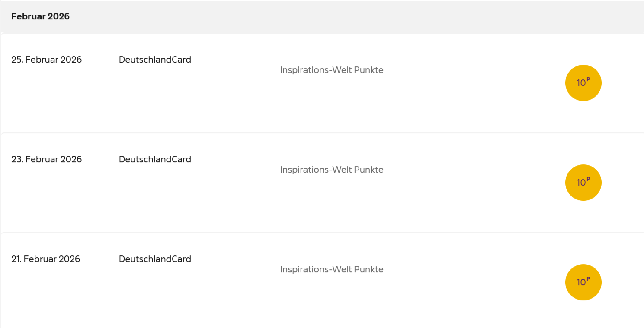Click the number 10 in the bottom badge

pos(581,283)
